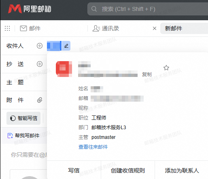Open 查看往来邮件 link

click(x=93, y=147)
